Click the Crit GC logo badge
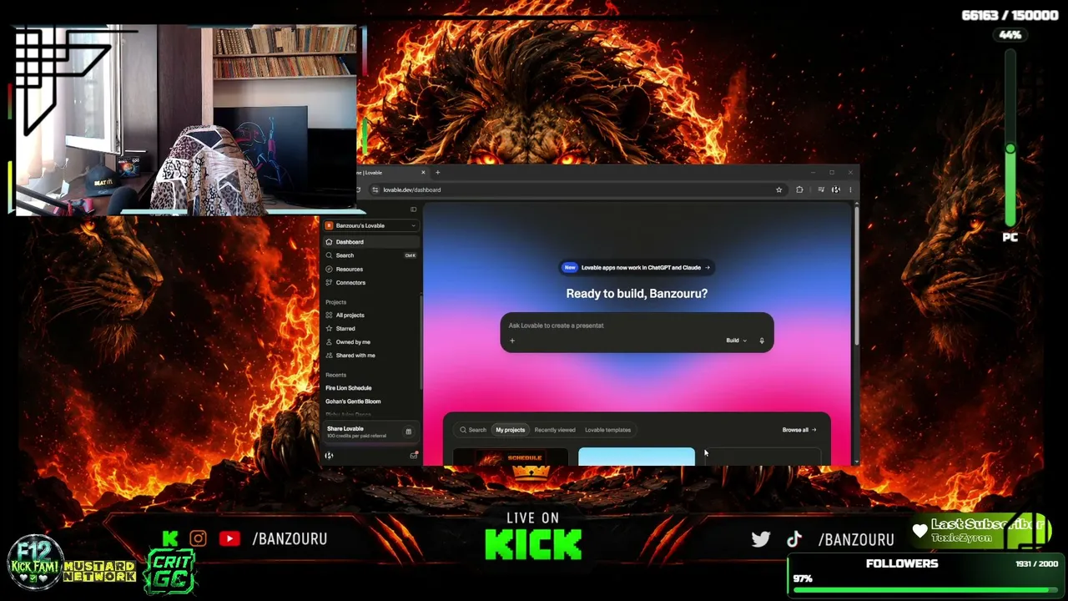 [x=171, y=572]
